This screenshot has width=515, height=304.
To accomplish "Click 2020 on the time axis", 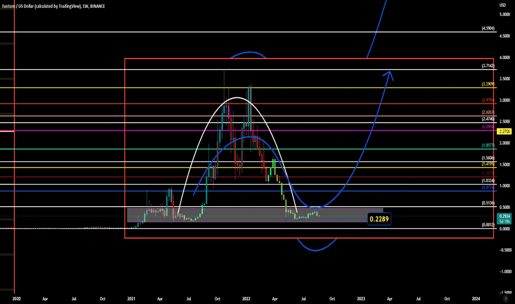I will click(17, 298).
